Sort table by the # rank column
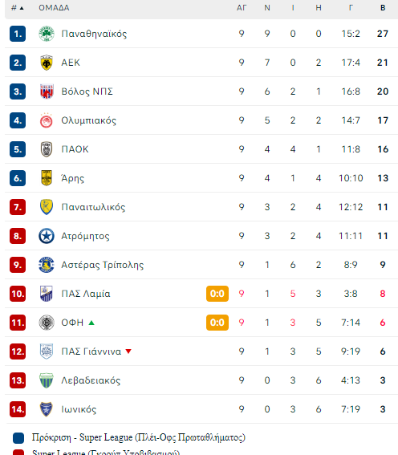This screenshot has height=455, width=398. [17, 8]
